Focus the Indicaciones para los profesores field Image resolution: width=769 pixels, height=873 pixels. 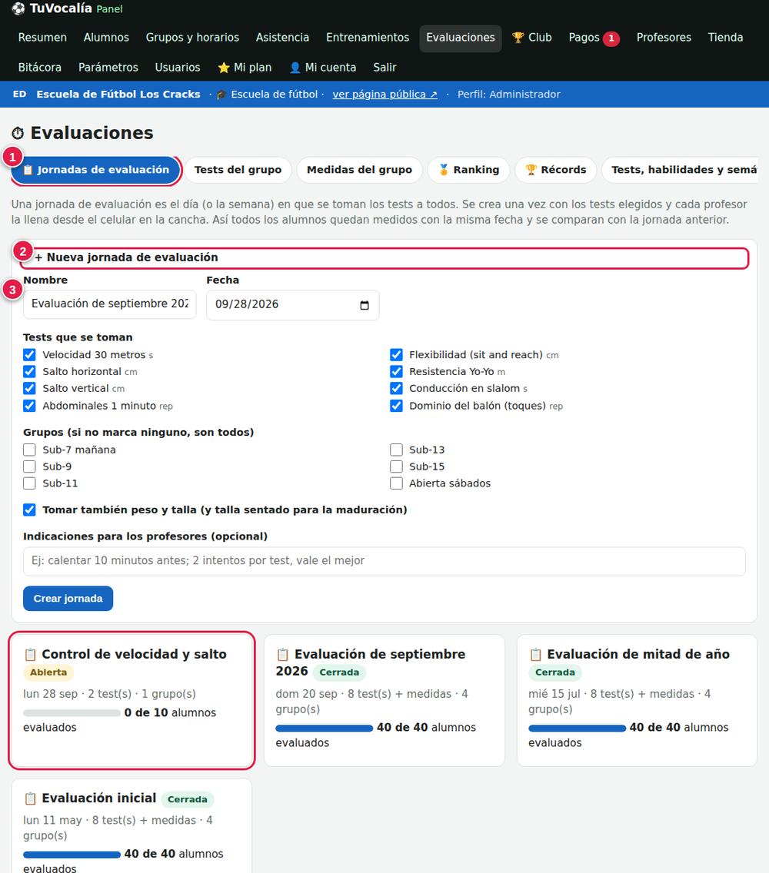pyautogui.click(x=384, y=561)
